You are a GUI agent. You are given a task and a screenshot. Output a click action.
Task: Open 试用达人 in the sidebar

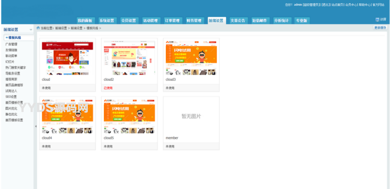(x=11, y=91)
